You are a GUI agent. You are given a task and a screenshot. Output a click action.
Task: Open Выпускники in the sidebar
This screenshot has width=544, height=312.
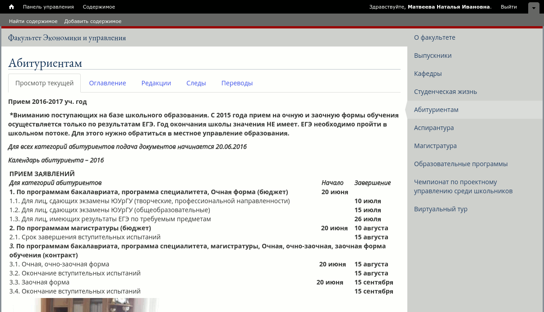pyautogui.click(x=433, y=56)
